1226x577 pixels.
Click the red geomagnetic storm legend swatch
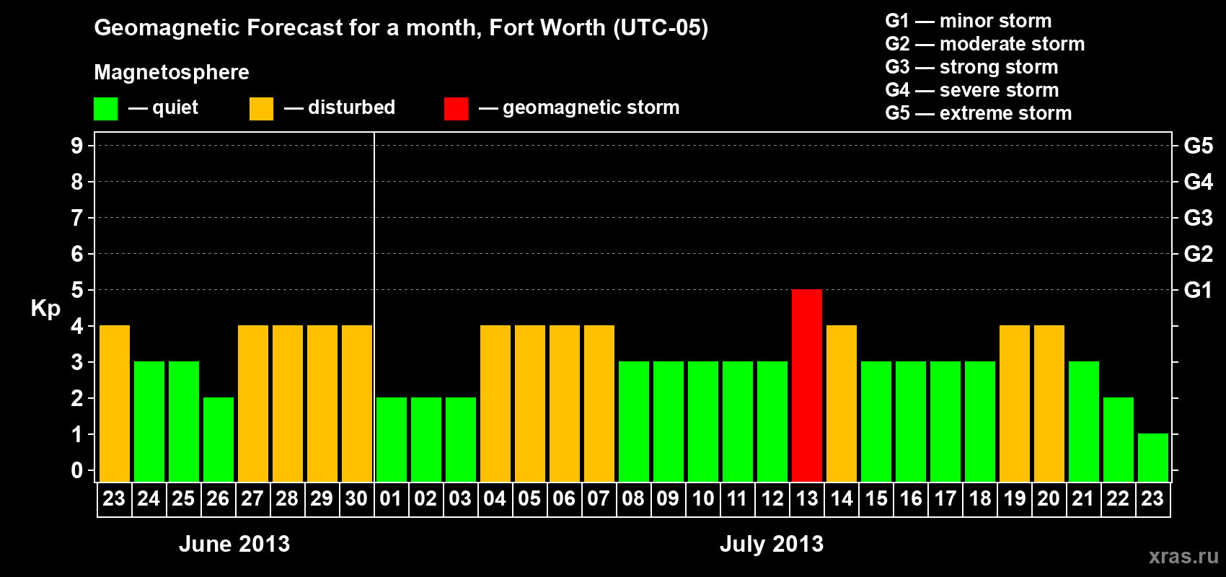click(456, 109)
